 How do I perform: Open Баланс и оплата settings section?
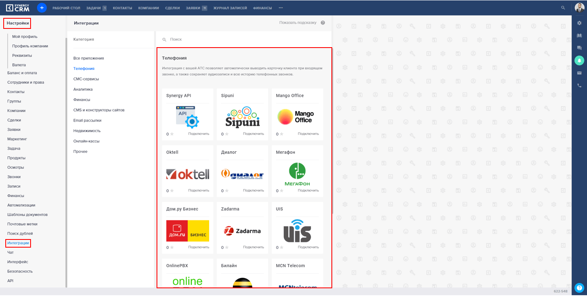pyautogui.click(x=22, y=73)
